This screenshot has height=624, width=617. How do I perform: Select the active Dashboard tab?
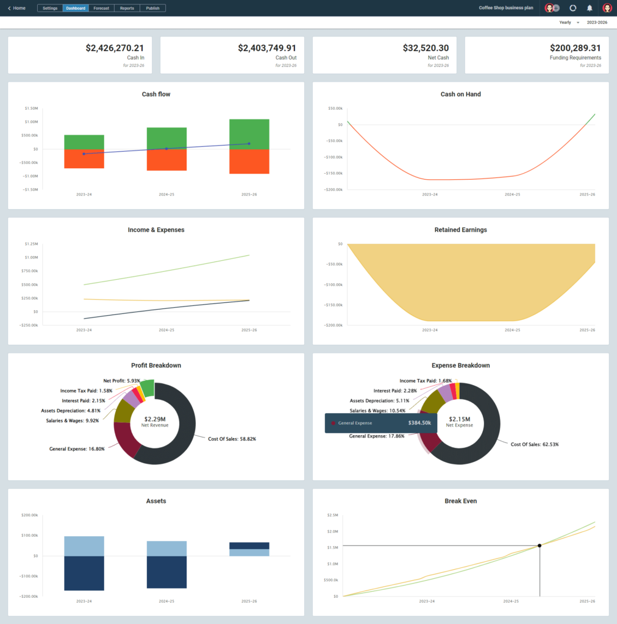[76, 8]
